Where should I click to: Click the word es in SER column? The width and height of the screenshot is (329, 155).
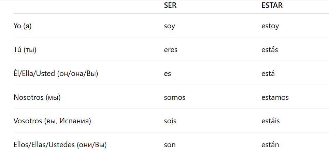(167, 74)
